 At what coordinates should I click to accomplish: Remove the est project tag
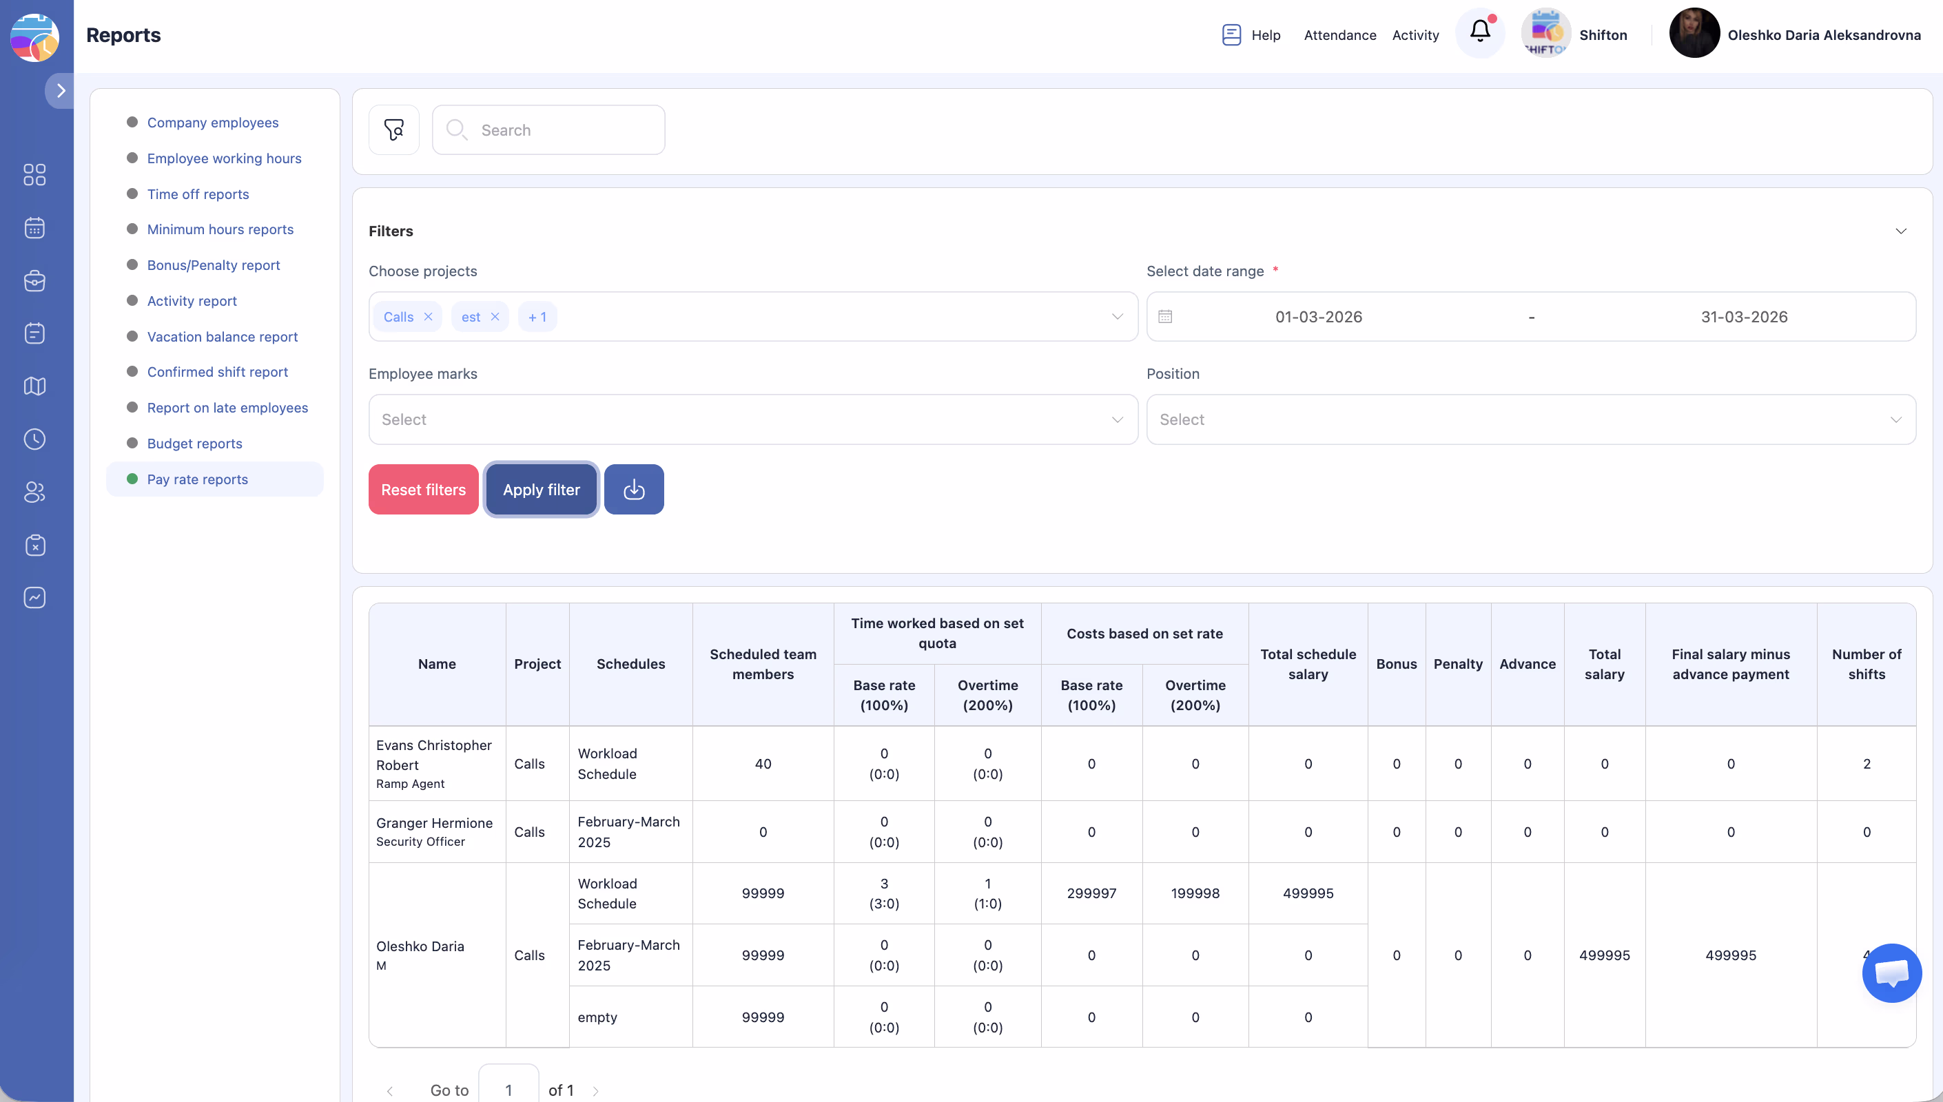495,316
